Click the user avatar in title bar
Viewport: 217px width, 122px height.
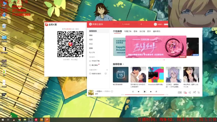coord(155,24)
